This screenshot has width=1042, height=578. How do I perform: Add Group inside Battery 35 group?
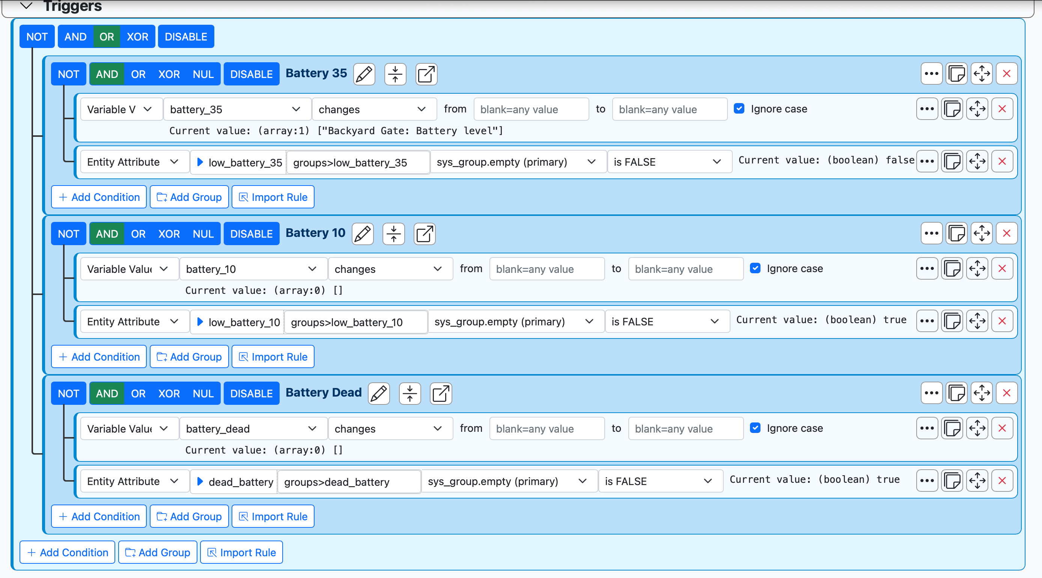coord(189,197)
